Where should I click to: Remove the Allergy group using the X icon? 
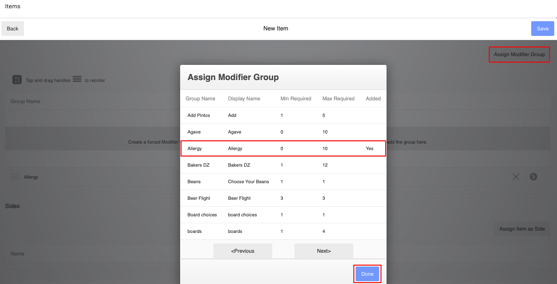[x=516, y=176]
